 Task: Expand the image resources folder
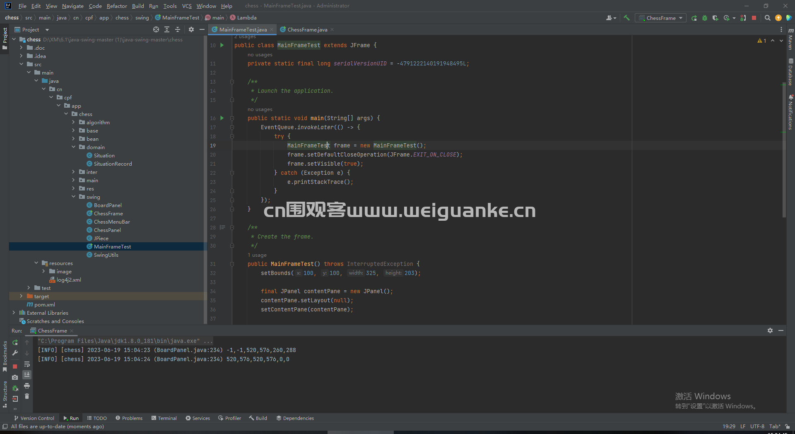[x=43, y=271]
